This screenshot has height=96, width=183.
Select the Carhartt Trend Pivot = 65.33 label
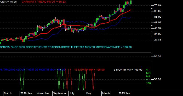coord(44,2)
